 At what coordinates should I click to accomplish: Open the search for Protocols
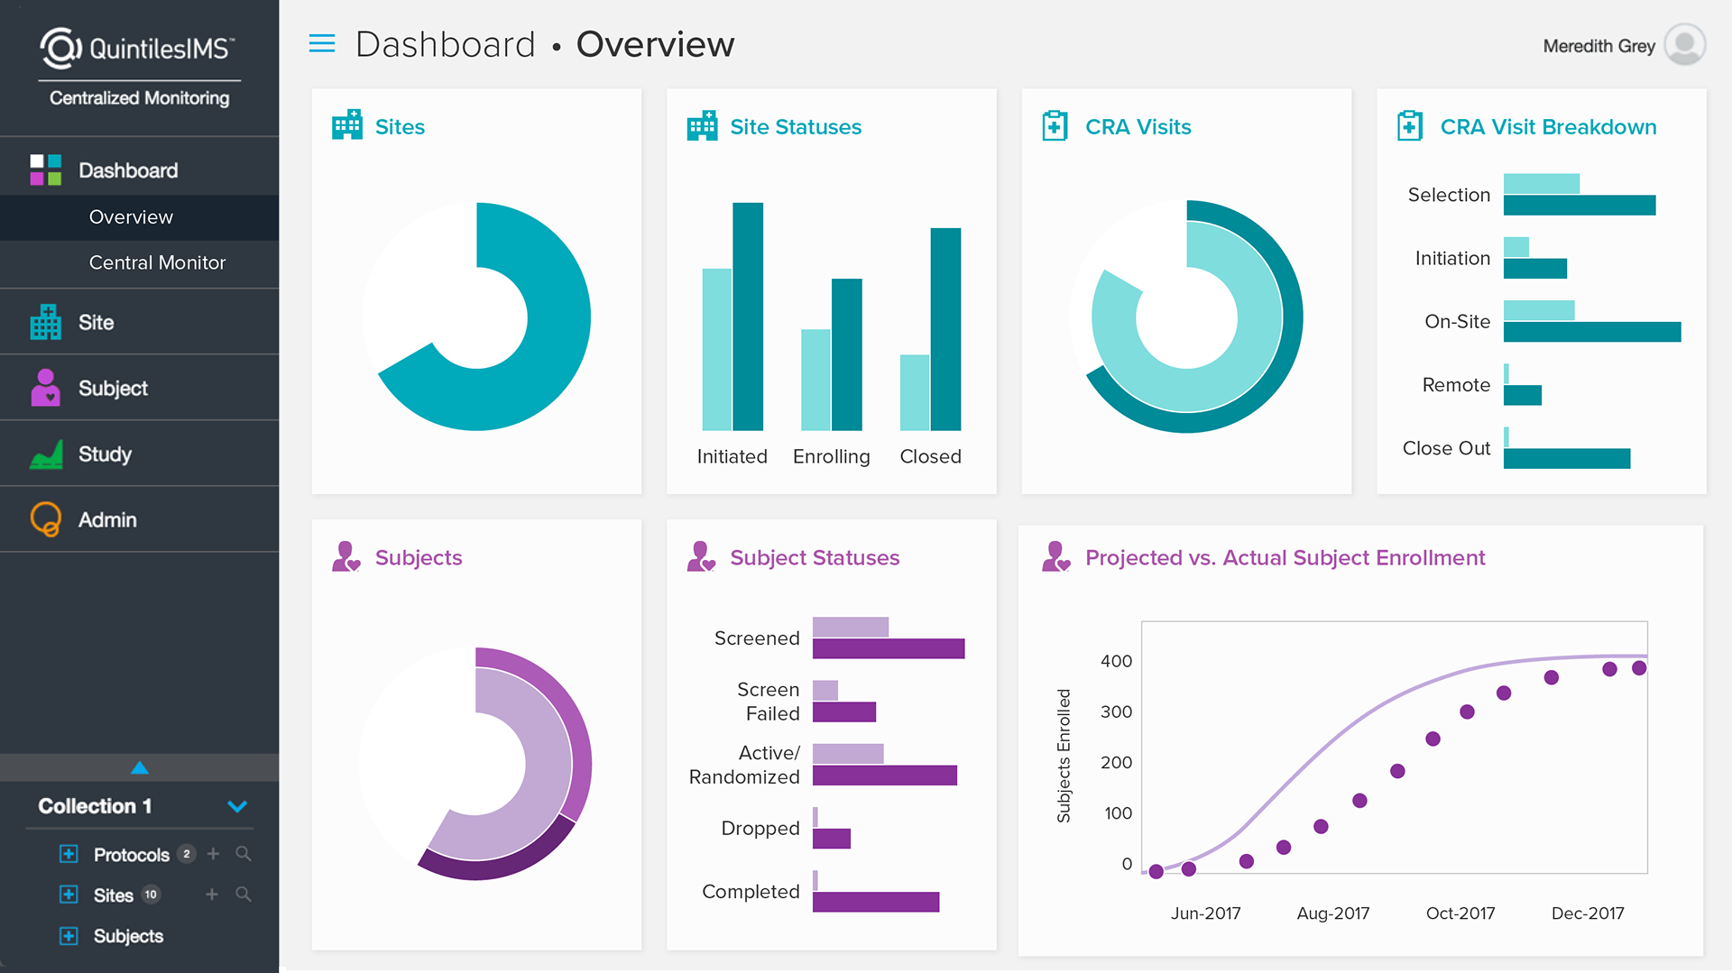(x=244, y=854)
